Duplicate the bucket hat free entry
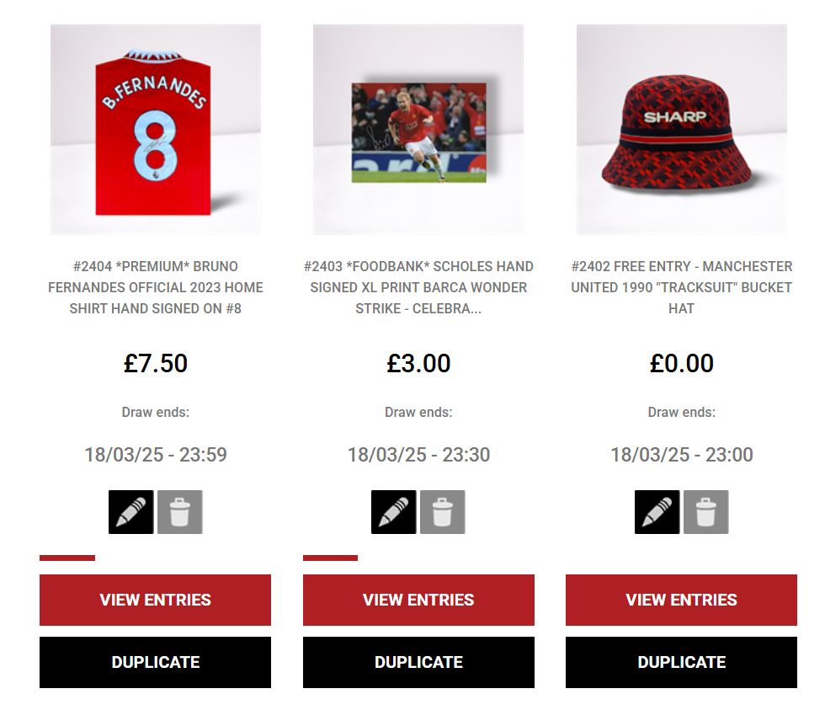The height and width of the screenshot is (710, 825). [681, 662]
